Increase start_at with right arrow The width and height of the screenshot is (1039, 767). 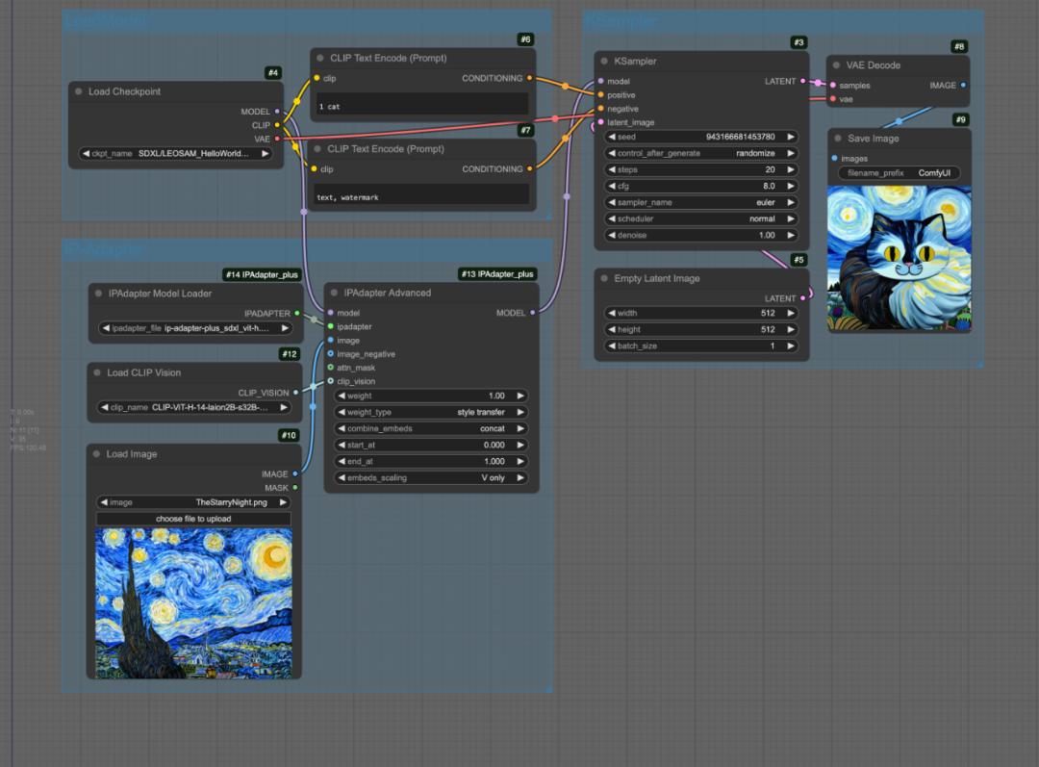[520, 445]
